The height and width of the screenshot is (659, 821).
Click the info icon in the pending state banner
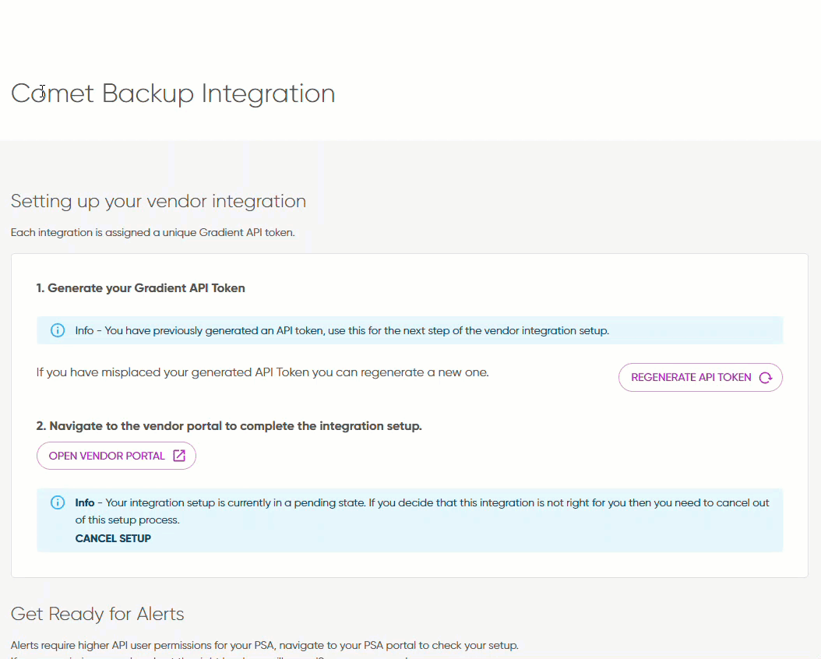[58, 502]
